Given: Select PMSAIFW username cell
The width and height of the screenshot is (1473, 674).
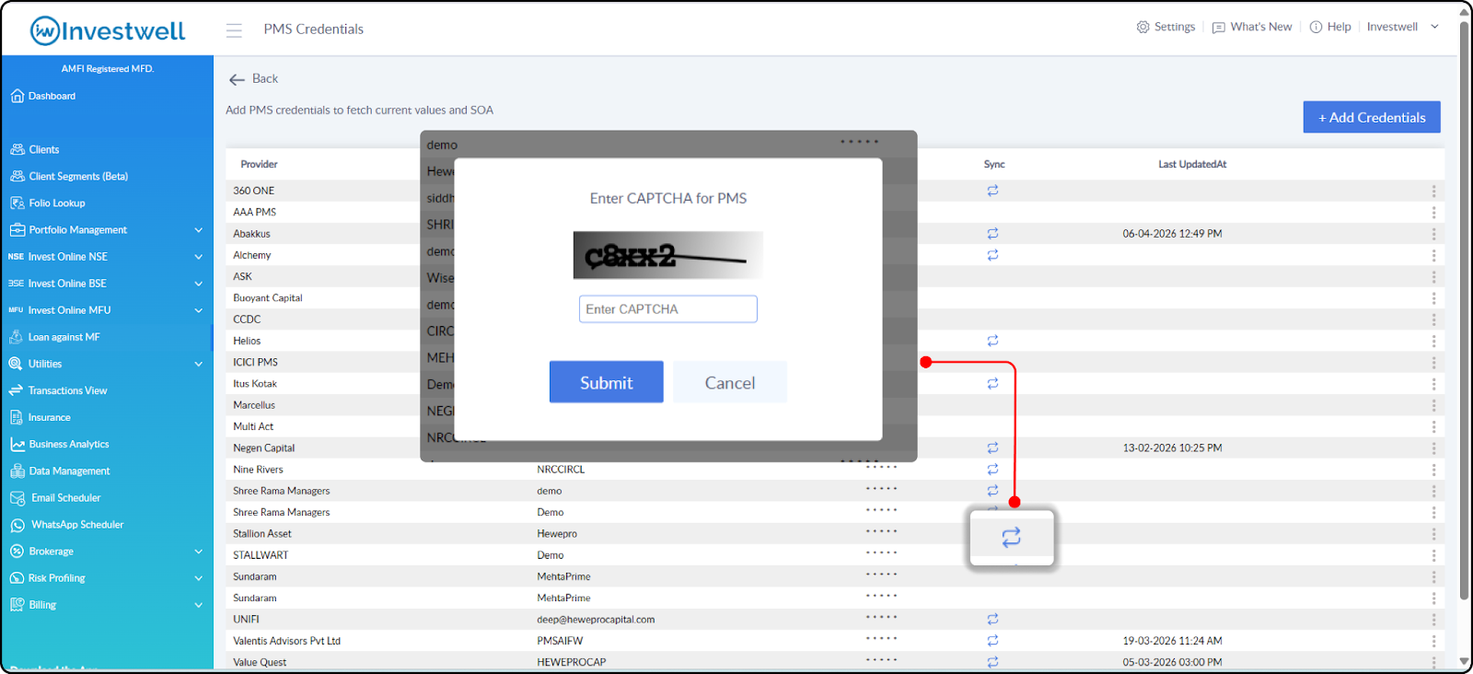Looking at the screenshot, I should coord(560,641).
